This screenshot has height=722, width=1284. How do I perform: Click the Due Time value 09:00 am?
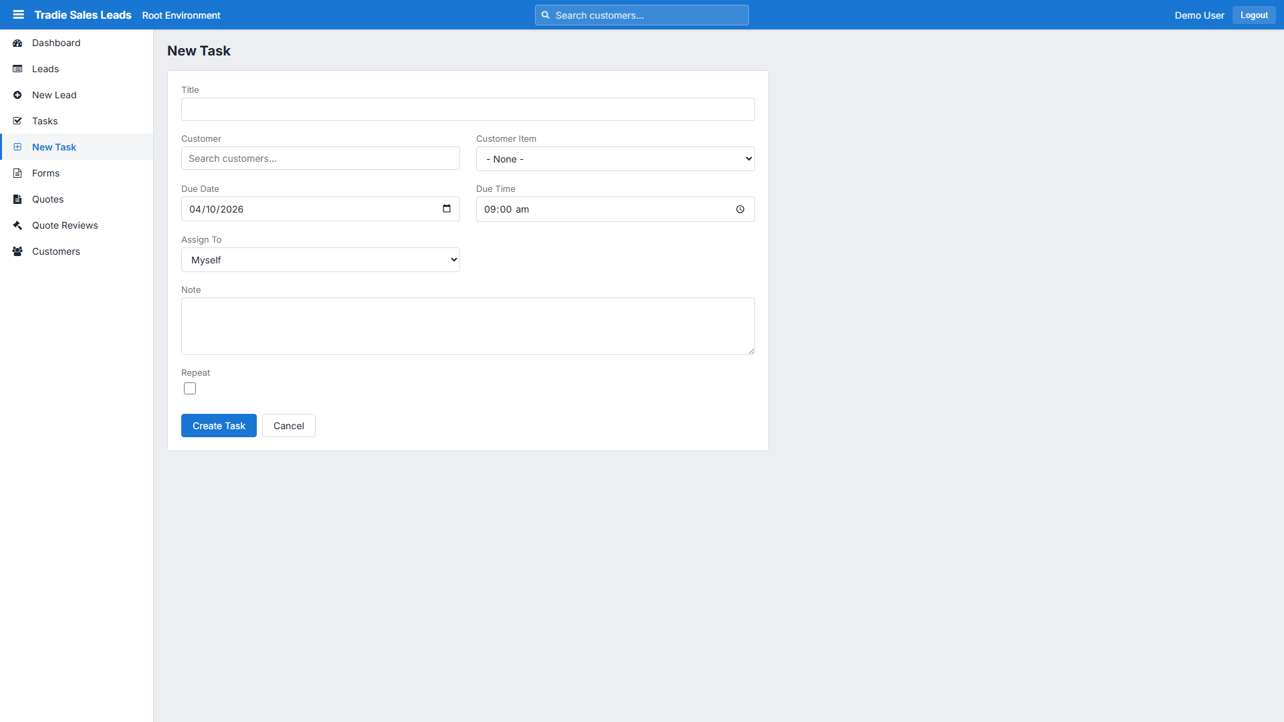coord(506,209)
